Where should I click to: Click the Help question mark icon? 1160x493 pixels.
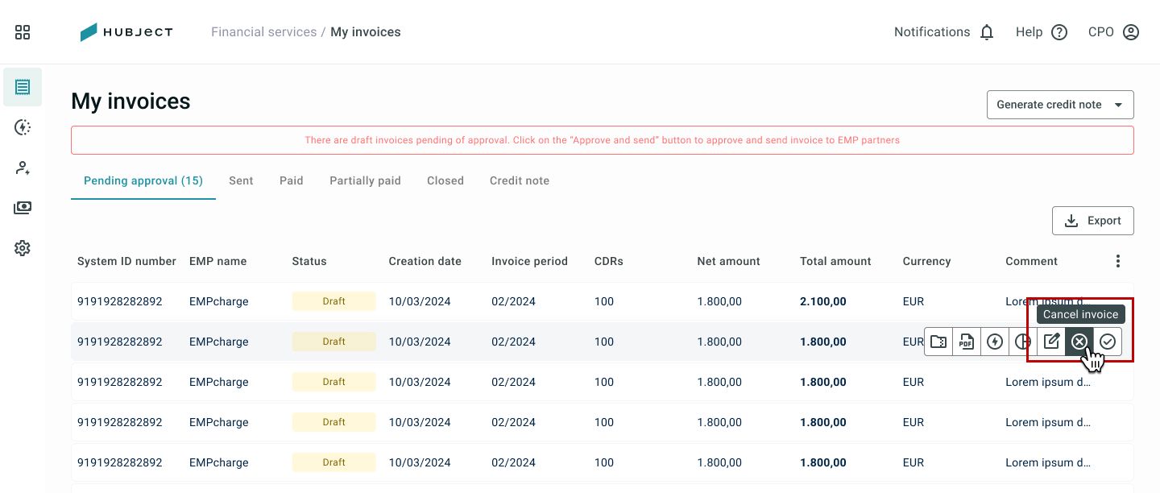click(x=1059, y=32)
